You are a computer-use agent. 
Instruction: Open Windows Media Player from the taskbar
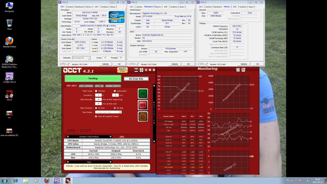(36, 180)
